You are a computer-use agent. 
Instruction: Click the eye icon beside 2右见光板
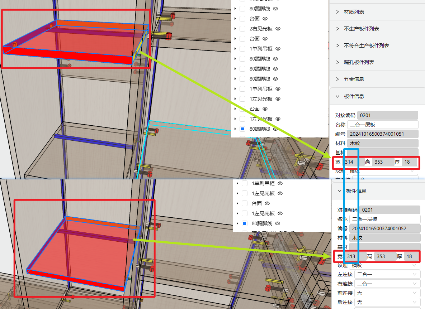pos(278,29)
